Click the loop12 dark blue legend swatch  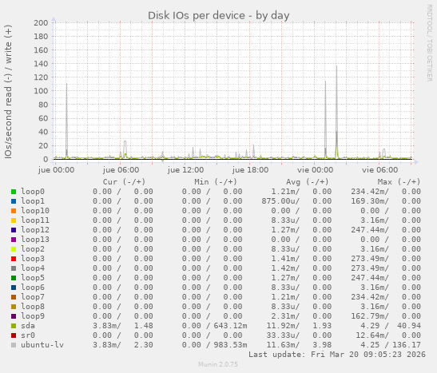click(14, 230)
